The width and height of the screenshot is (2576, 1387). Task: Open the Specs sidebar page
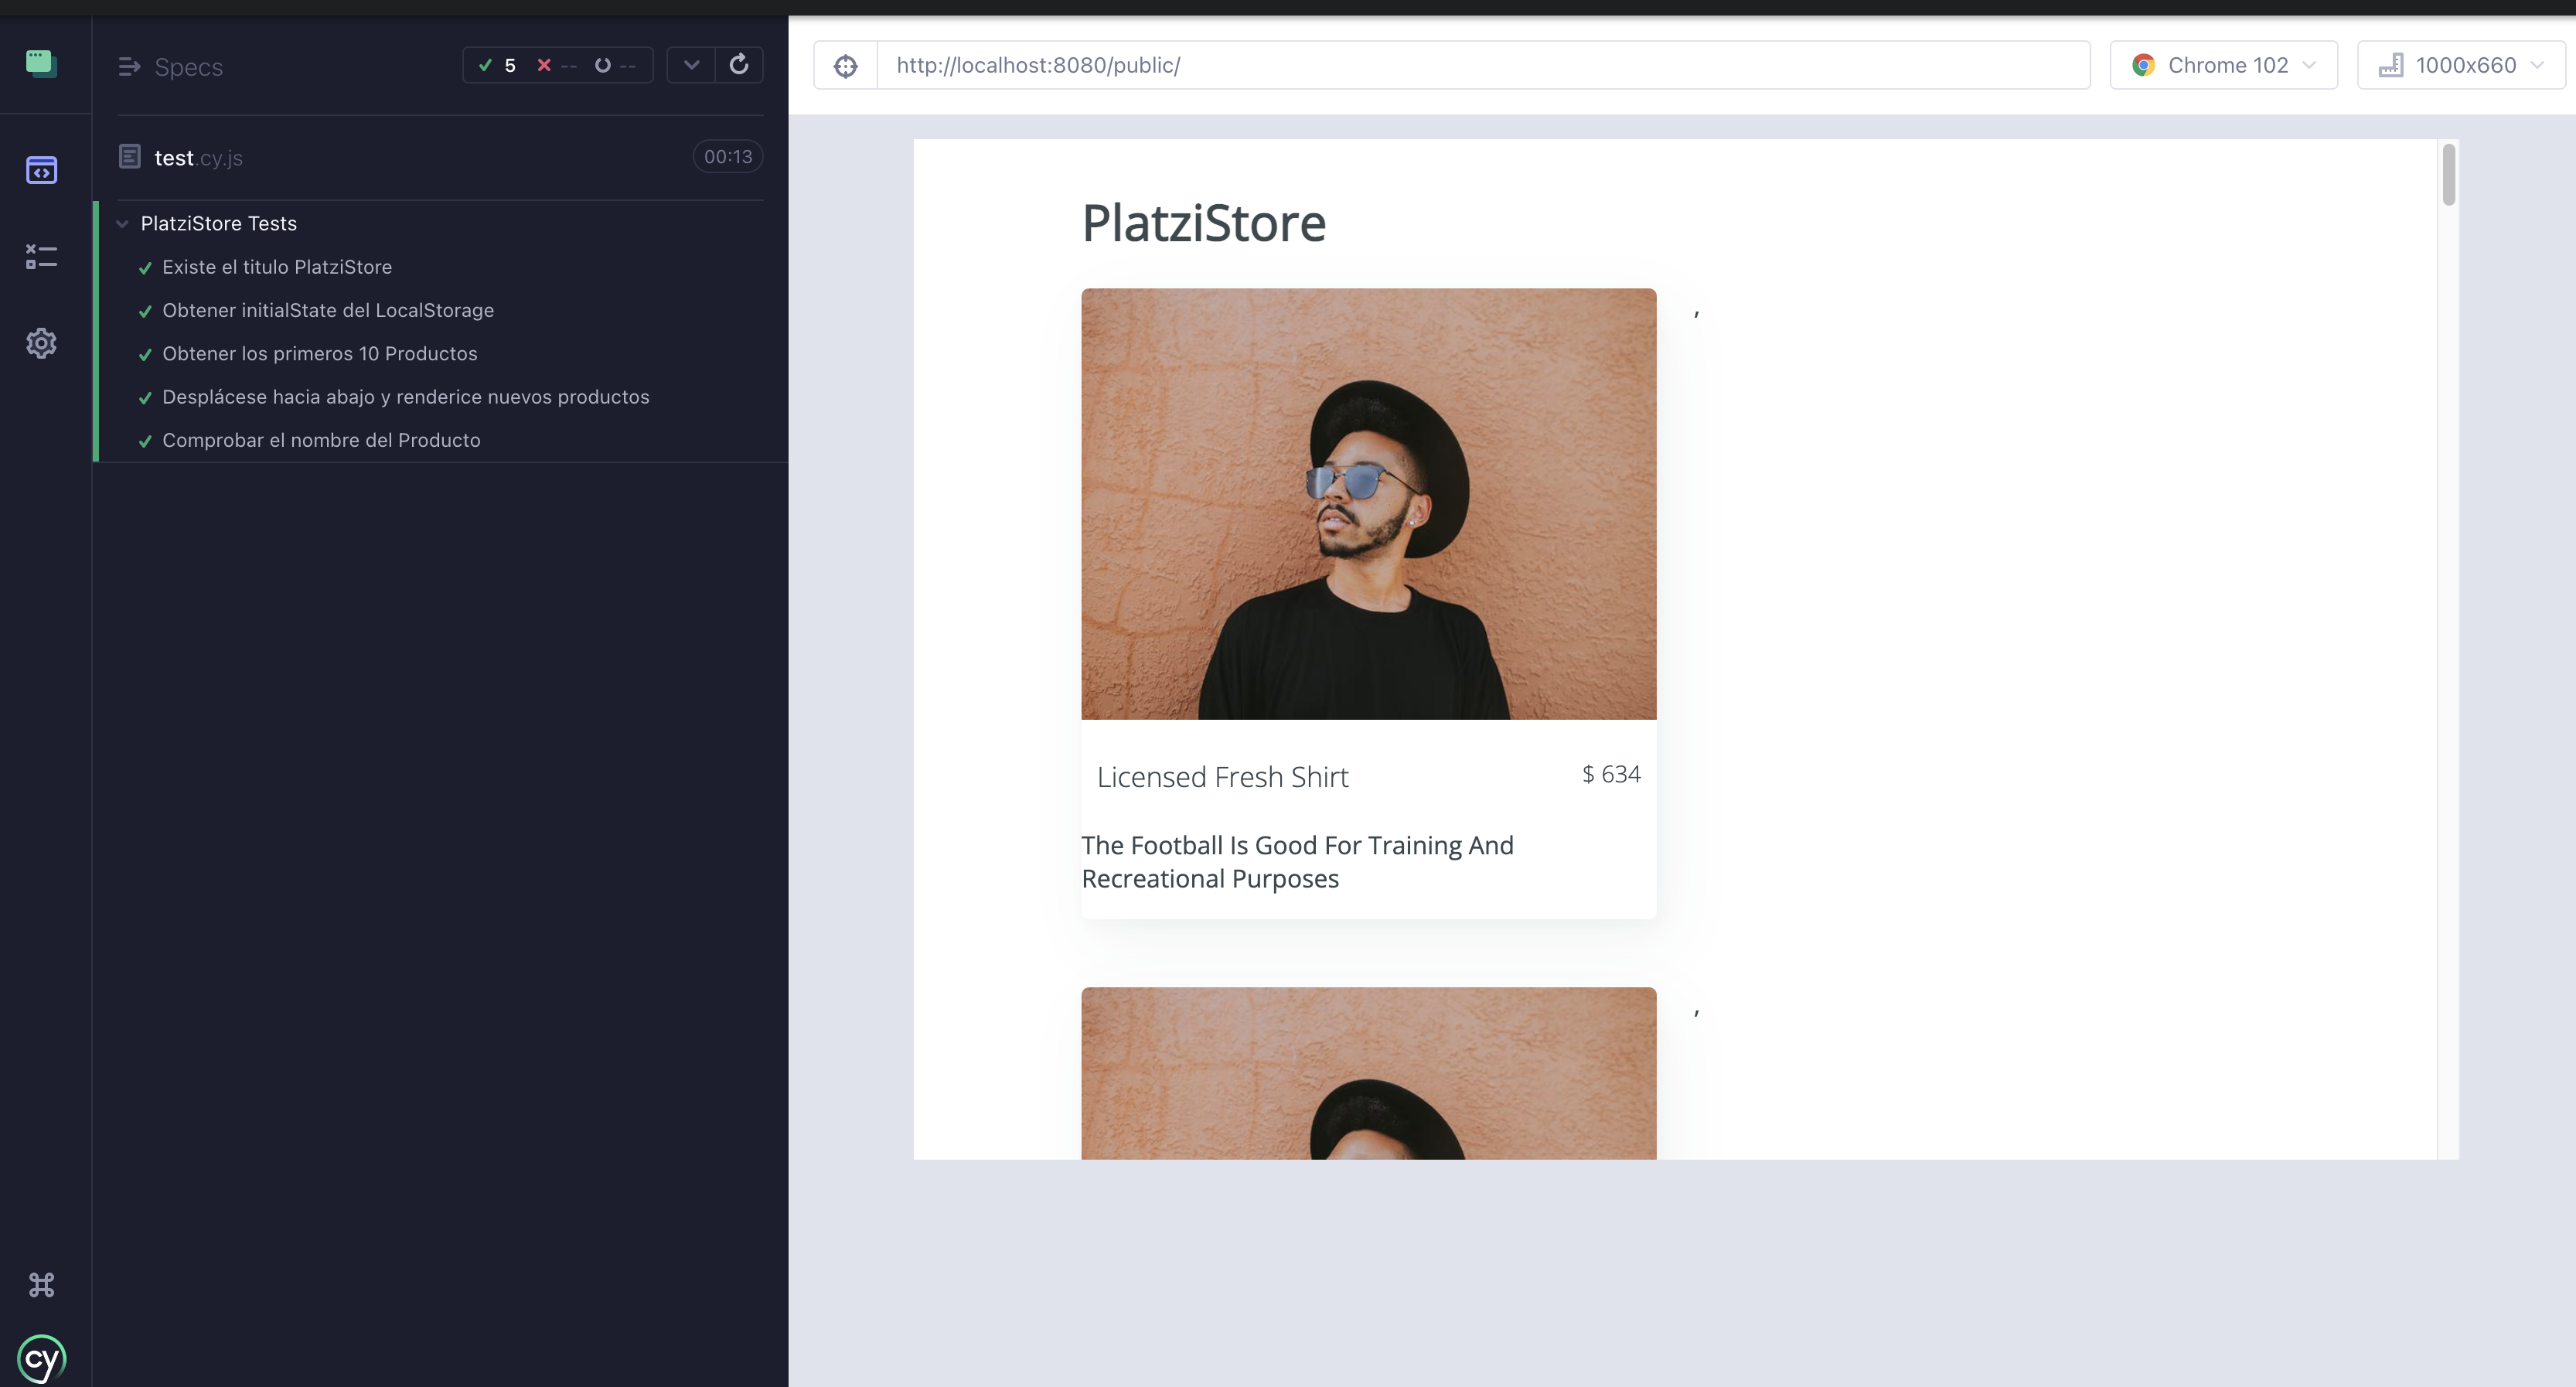41,170
